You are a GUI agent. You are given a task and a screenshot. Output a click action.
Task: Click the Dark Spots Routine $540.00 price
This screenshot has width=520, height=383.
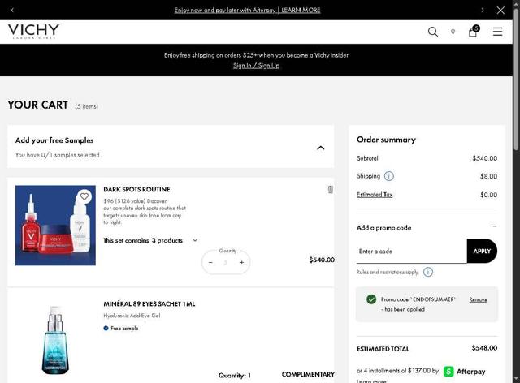tap(322, 260)
